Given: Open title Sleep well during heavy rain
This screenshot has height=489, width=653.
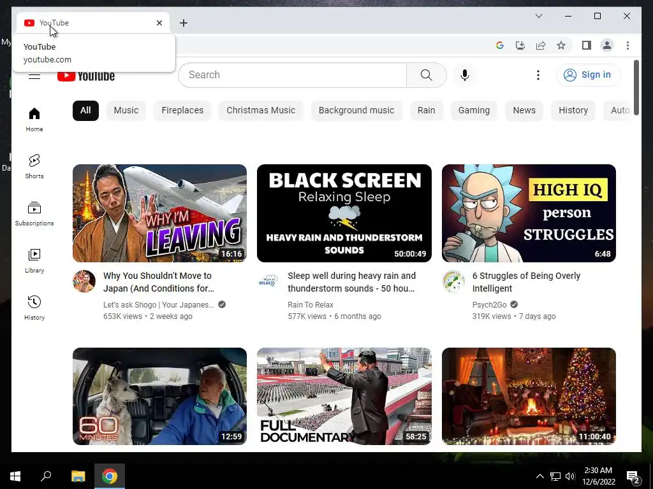Looking at the screenshot, I should [x=351, y=282].
